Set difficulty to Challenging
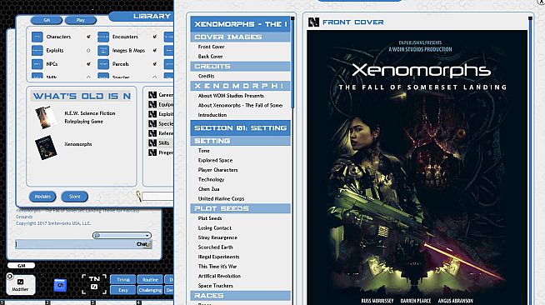Viewport: 545px width, 305px height. [x=150, y=290]
